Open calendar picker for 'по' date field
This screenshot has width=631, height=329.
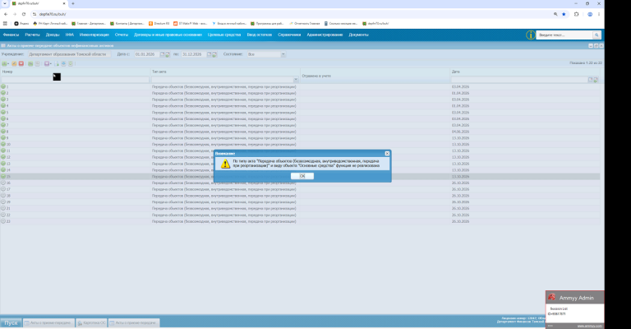tap(210, 54)
